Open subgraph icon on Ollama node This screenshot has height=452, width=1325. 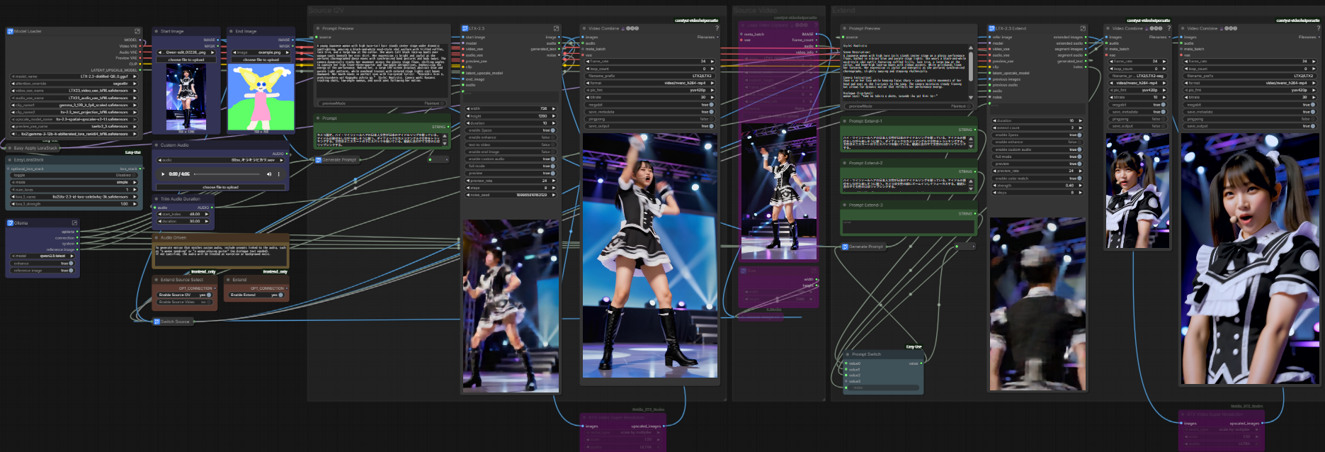[x=74, y=222]
